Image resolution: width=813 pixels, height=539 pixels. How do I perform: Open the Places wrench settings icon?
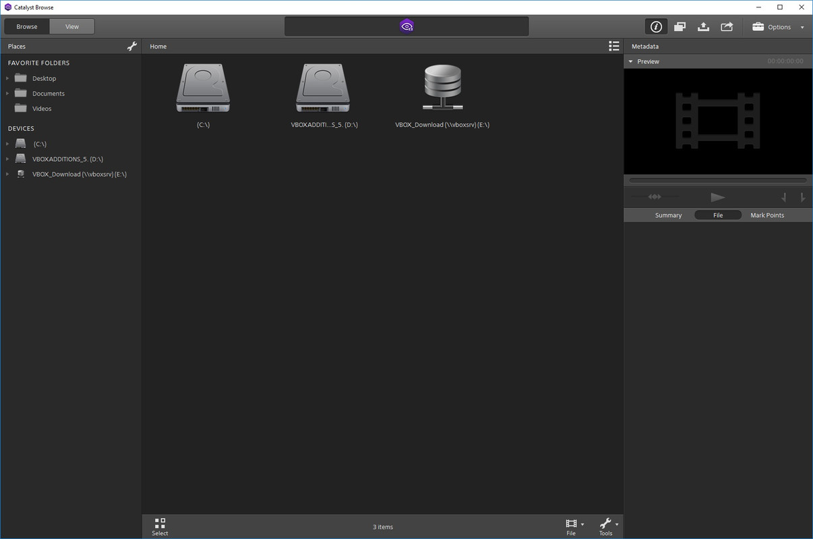click(132, 46)
